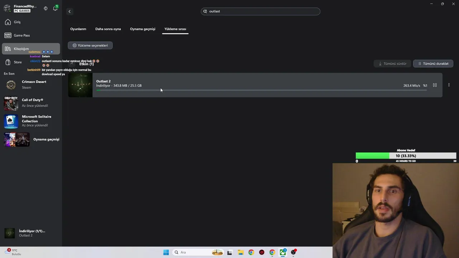Image resolution: width=459 pixels, height=258 pixels.
Task: Click the 263.4 Mb/s download speed text
Action: click(x=412, y=86)
